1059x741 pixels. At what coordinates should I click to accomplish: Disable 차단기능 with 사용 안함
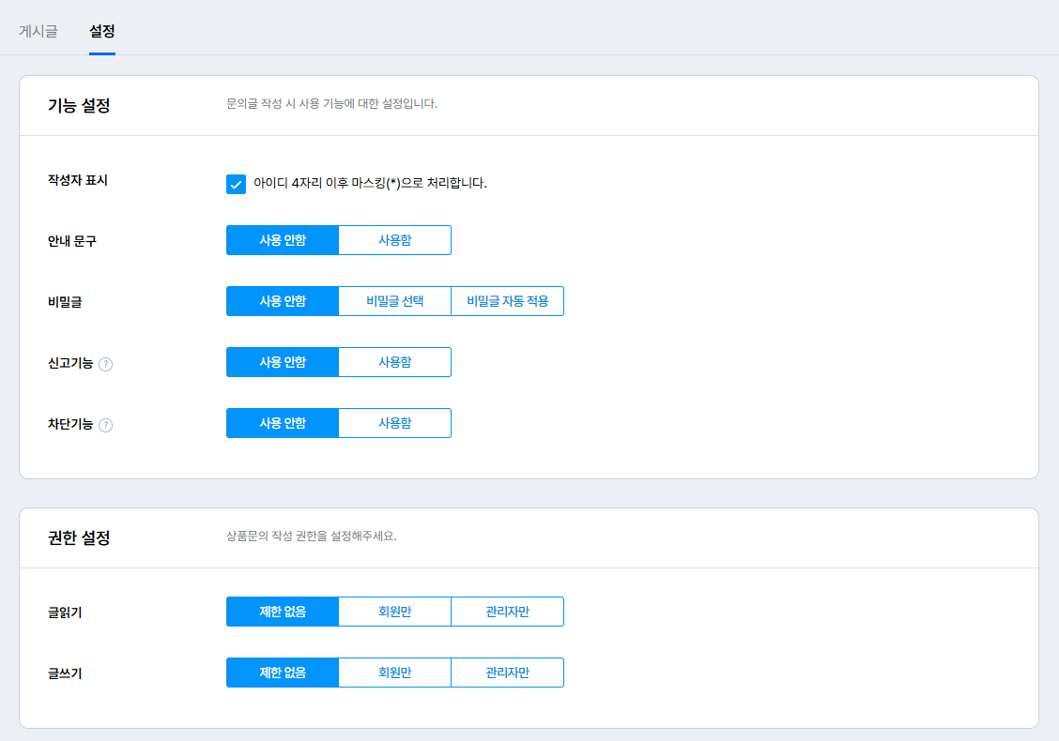coord(283,423)
